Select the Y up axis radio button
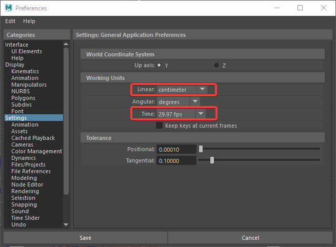This screenshot has height=247, width=336. coord(159,65)
